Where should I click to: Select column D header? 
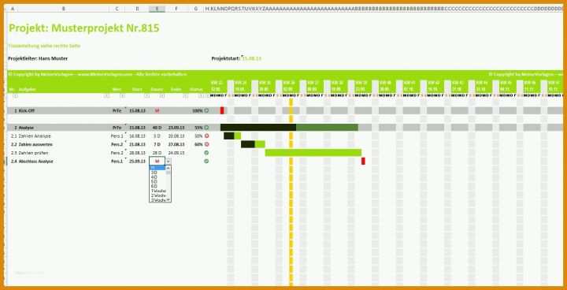pos(137,9)
